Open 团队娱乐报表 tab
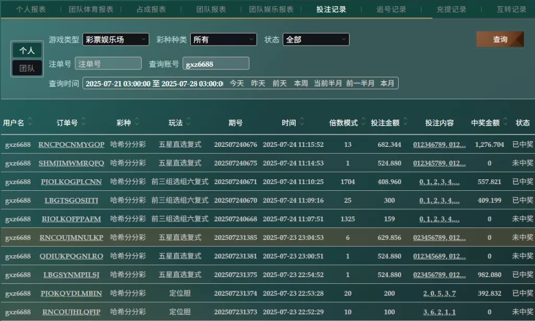Screen dimensions: 535x321 [271, 9]
